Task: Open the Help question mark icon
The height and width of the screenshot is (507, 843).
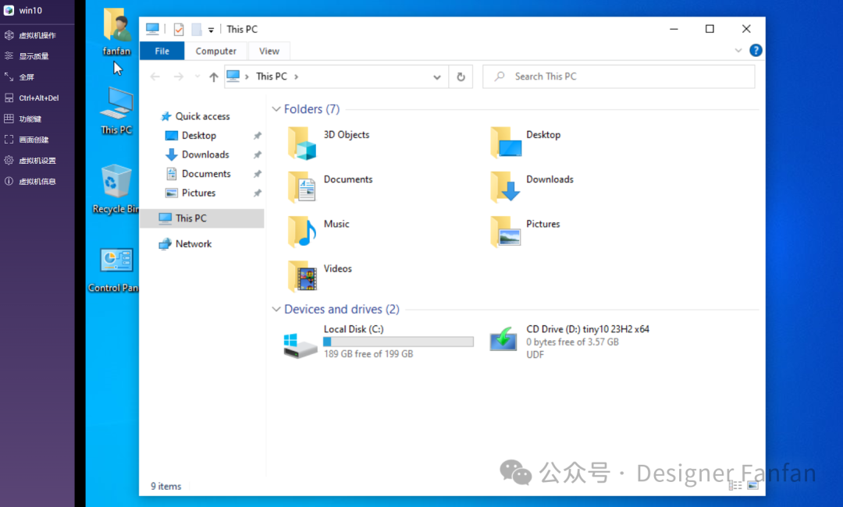Action: tap(756, 51)
